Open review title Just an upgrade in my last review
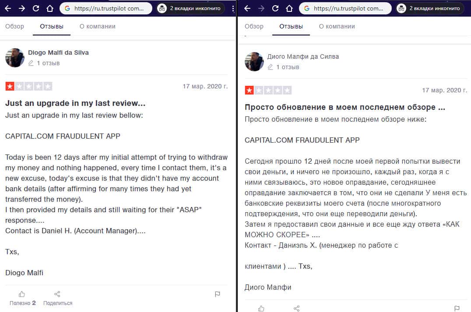This screenshot has width=471, height=312. coord(75,103)
